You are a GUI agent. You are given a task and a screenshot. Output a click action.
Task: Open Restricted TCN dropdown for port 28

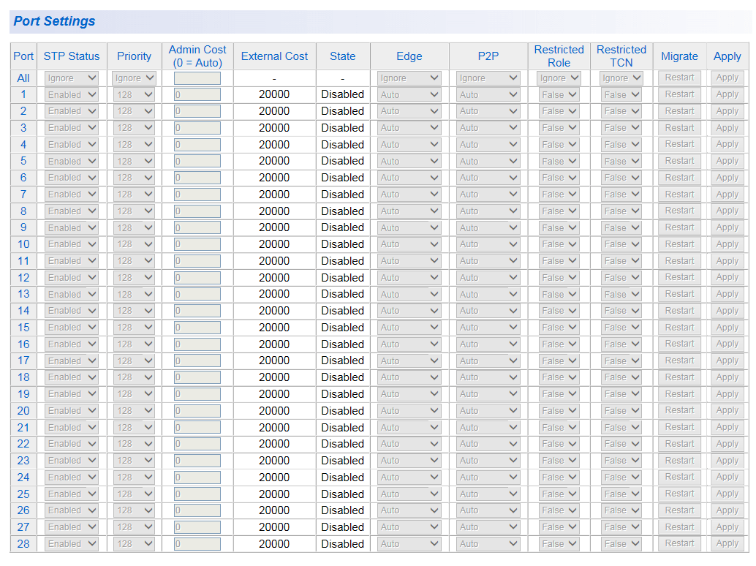[x=621, y=544]
